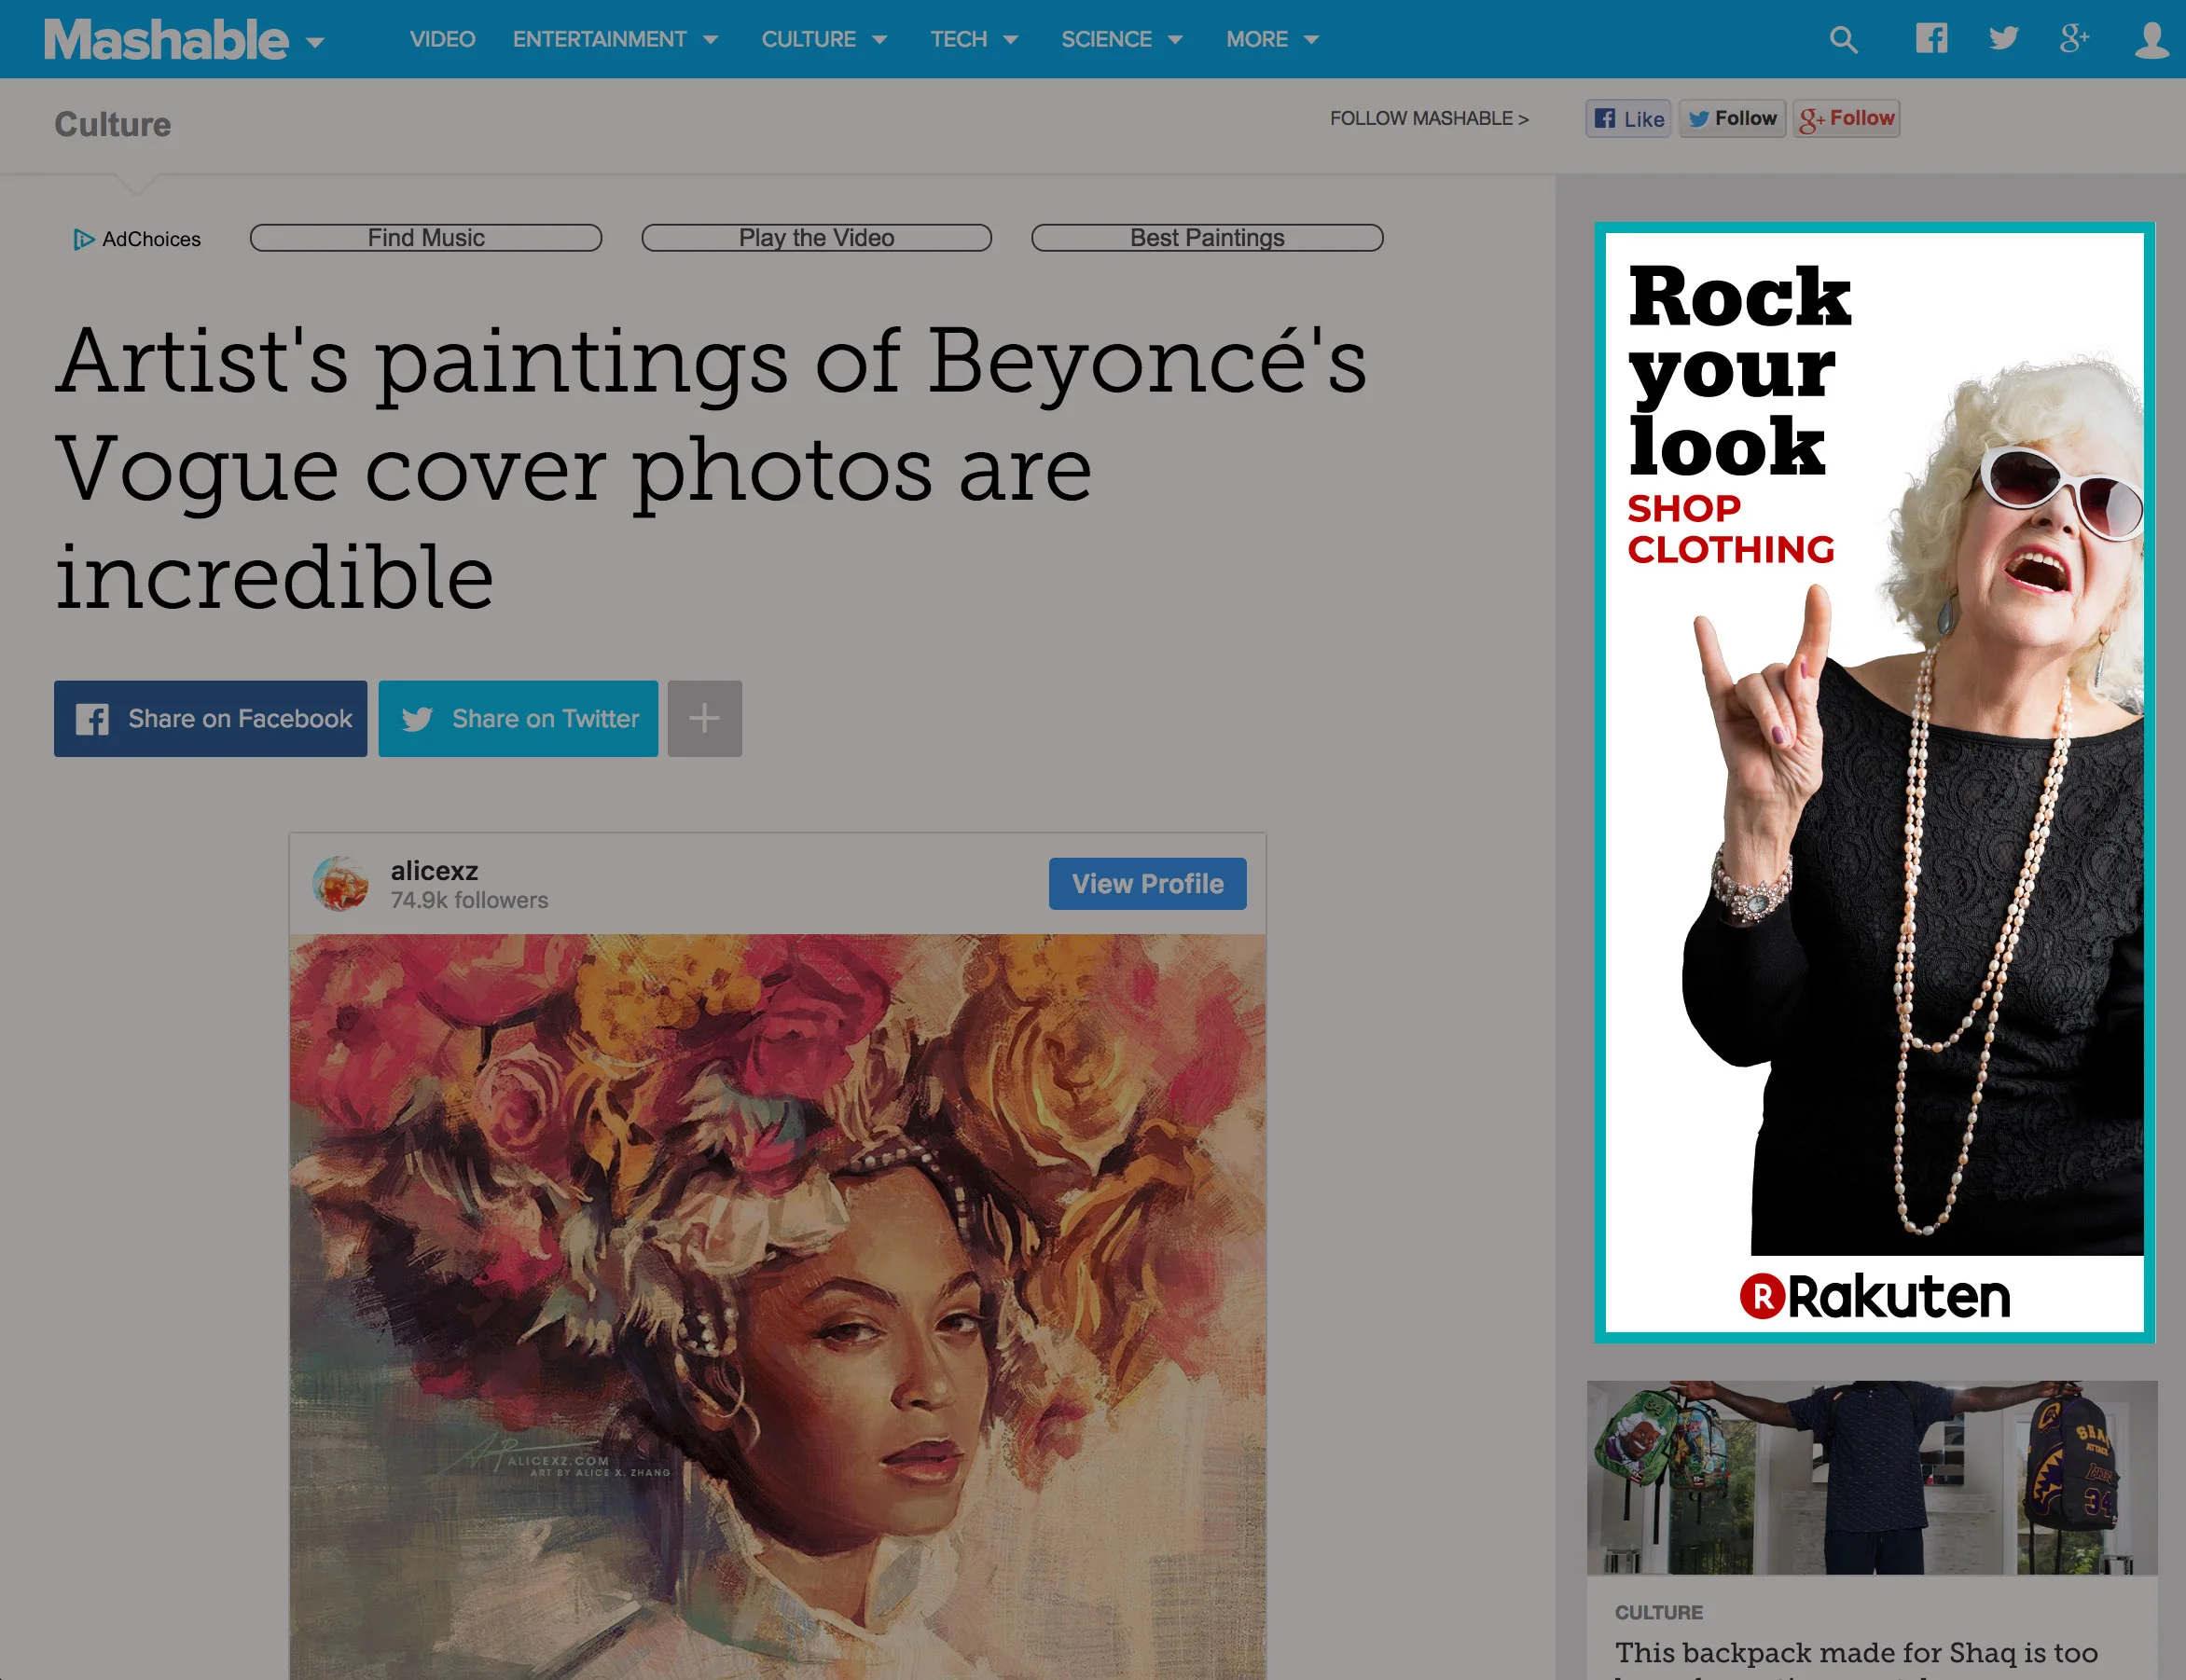The width and height of the screenshot is (2186, 1680).
Task: Click the plus icon for more share options
Action: 704,718
